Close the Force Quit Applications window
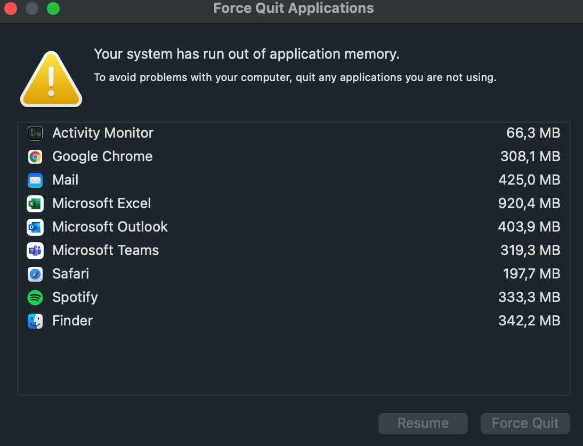This screenshot has width=583, height=446. 11,9
